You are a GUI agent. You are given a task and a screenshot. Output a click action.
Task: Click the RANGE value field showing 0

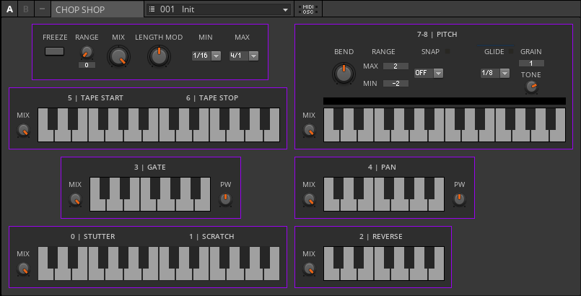point(87,65)
